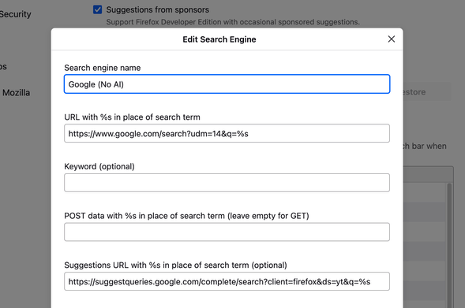Click the POST data label text
This screenshot has height=308, width=465.
pos(186,216)
